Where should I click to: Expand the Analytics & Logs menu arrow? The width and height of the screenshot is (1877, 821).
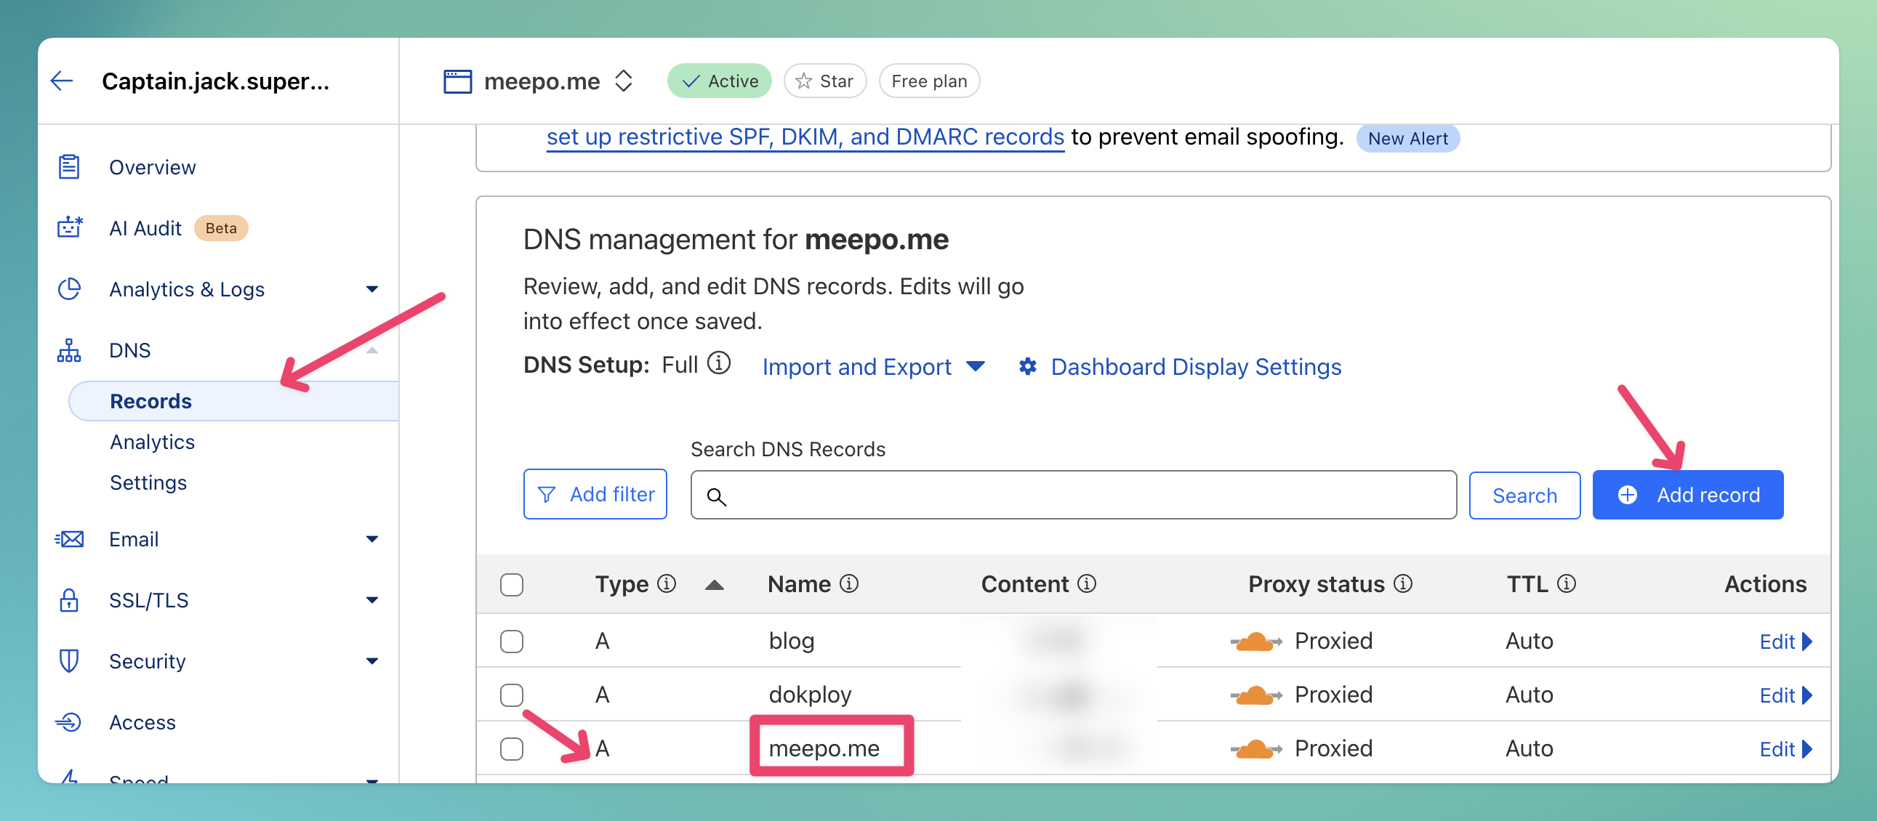click(371, 289)
